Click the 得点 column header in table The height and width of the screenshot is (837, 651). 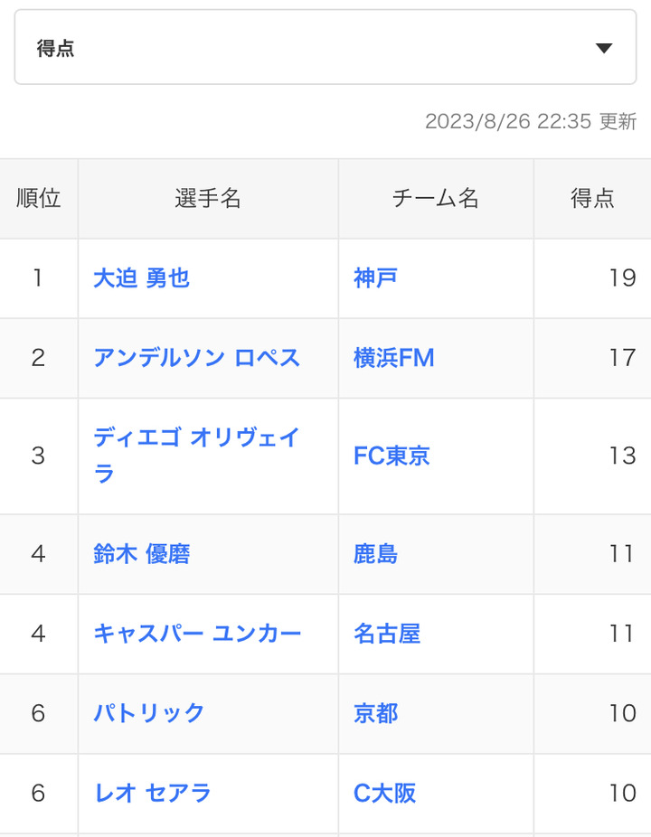592,199
